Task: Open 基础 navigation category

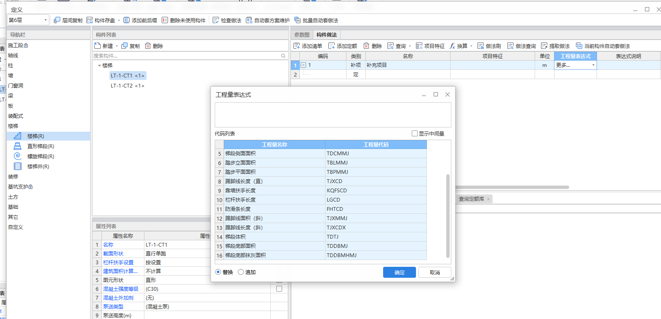Action: click(x=13, y=207)
